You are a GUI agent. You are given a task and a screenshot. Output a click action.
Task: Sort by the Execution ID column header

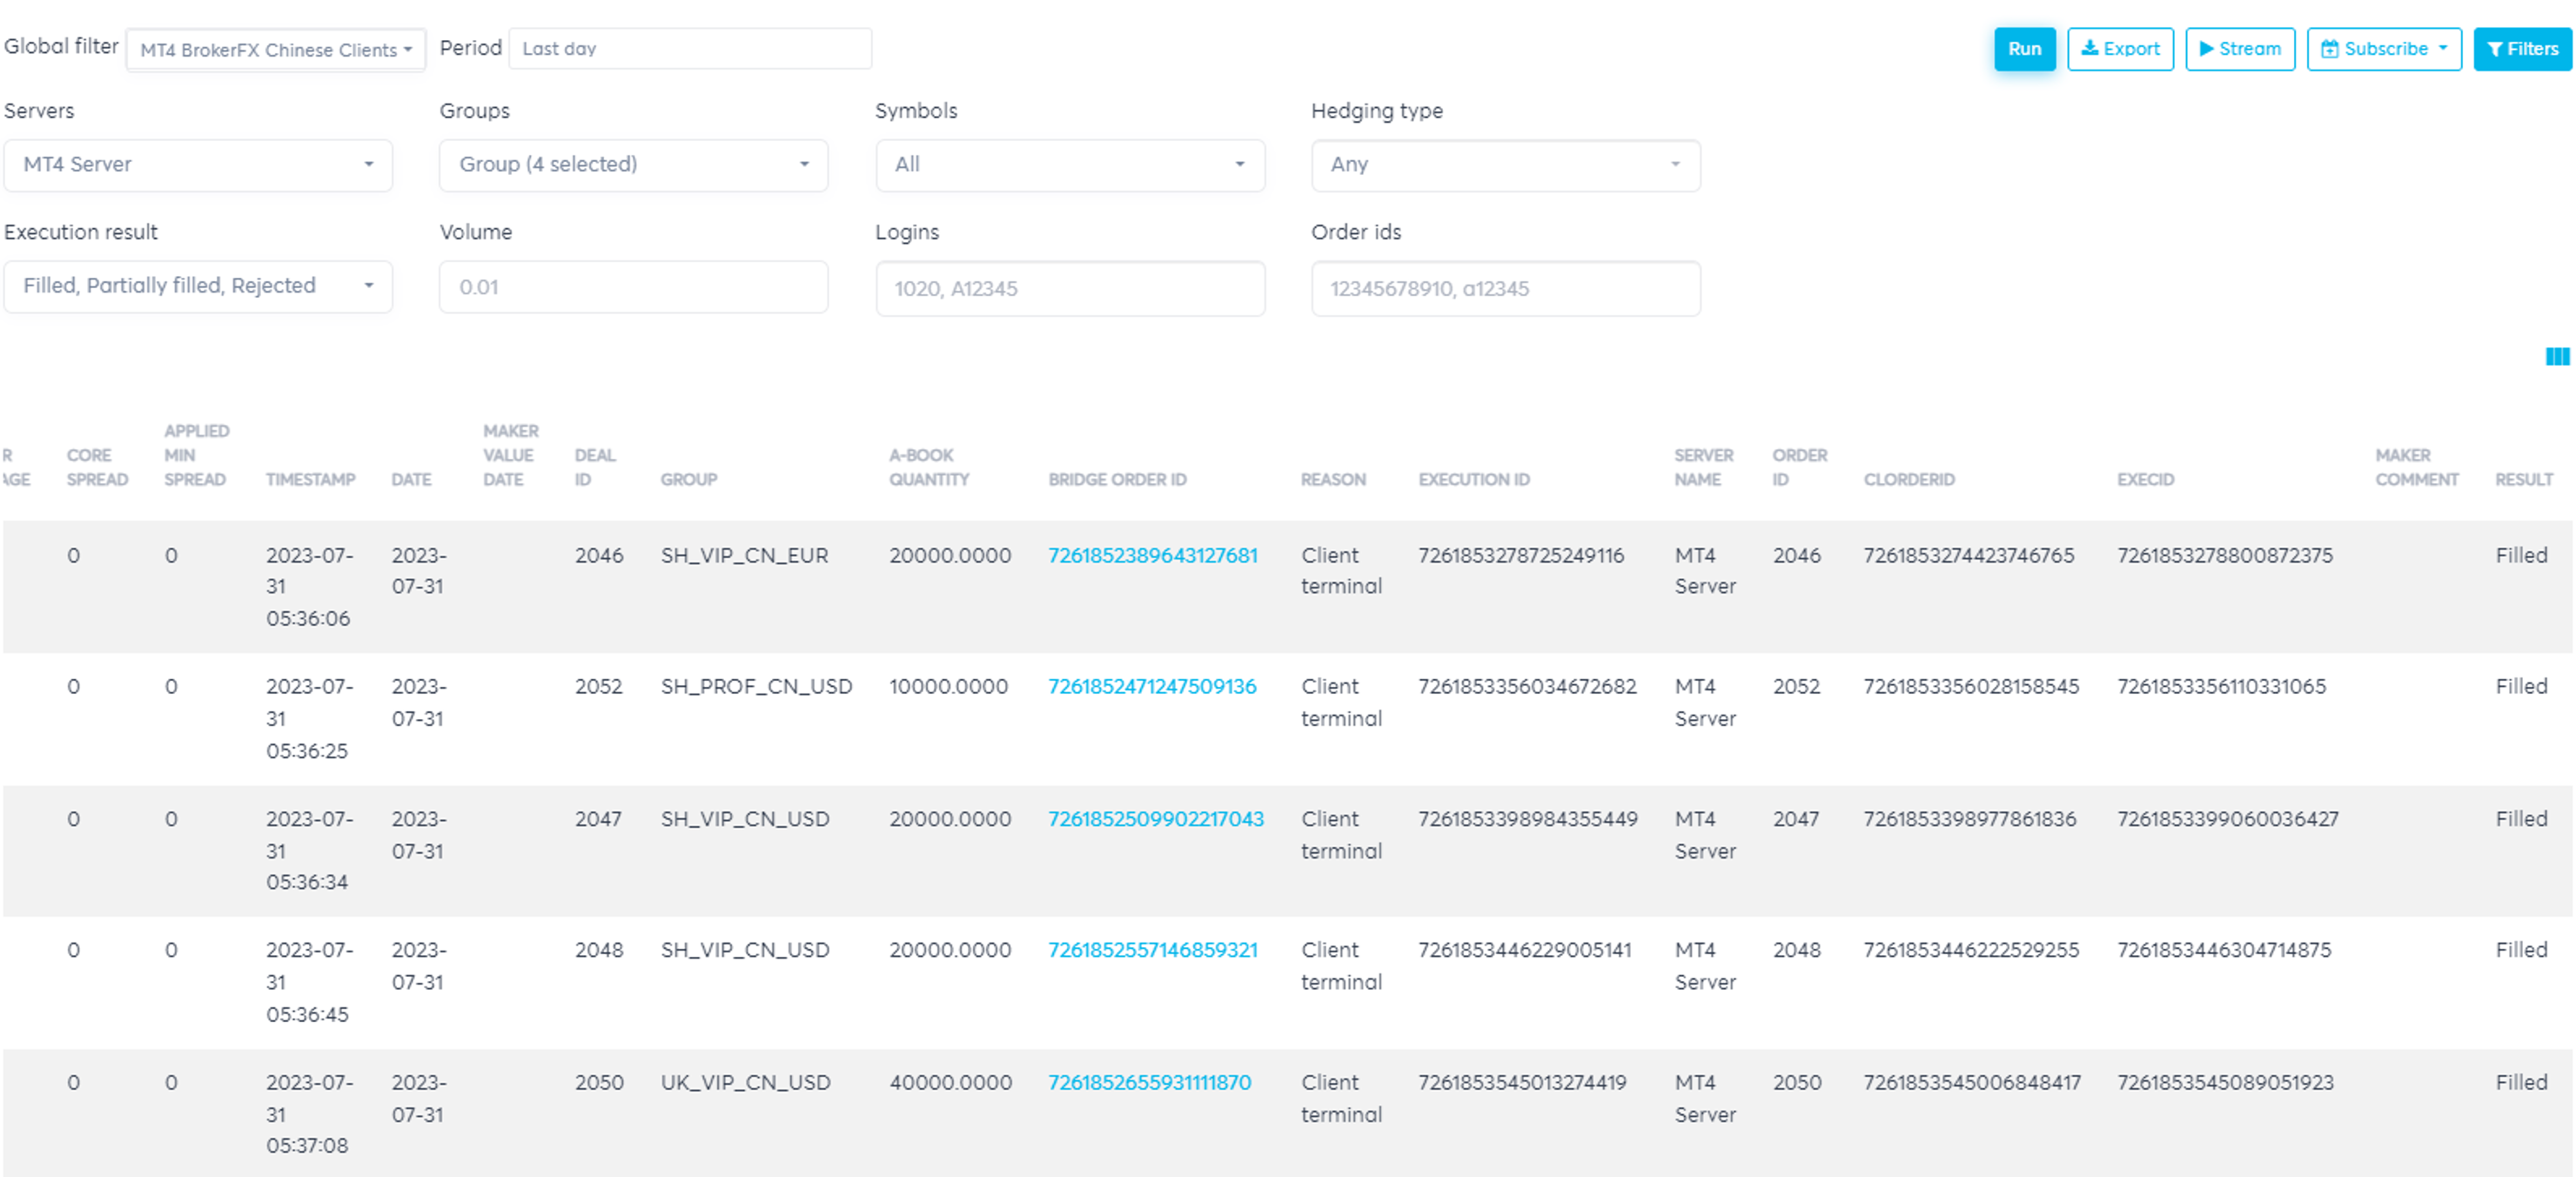point(1474,480)
